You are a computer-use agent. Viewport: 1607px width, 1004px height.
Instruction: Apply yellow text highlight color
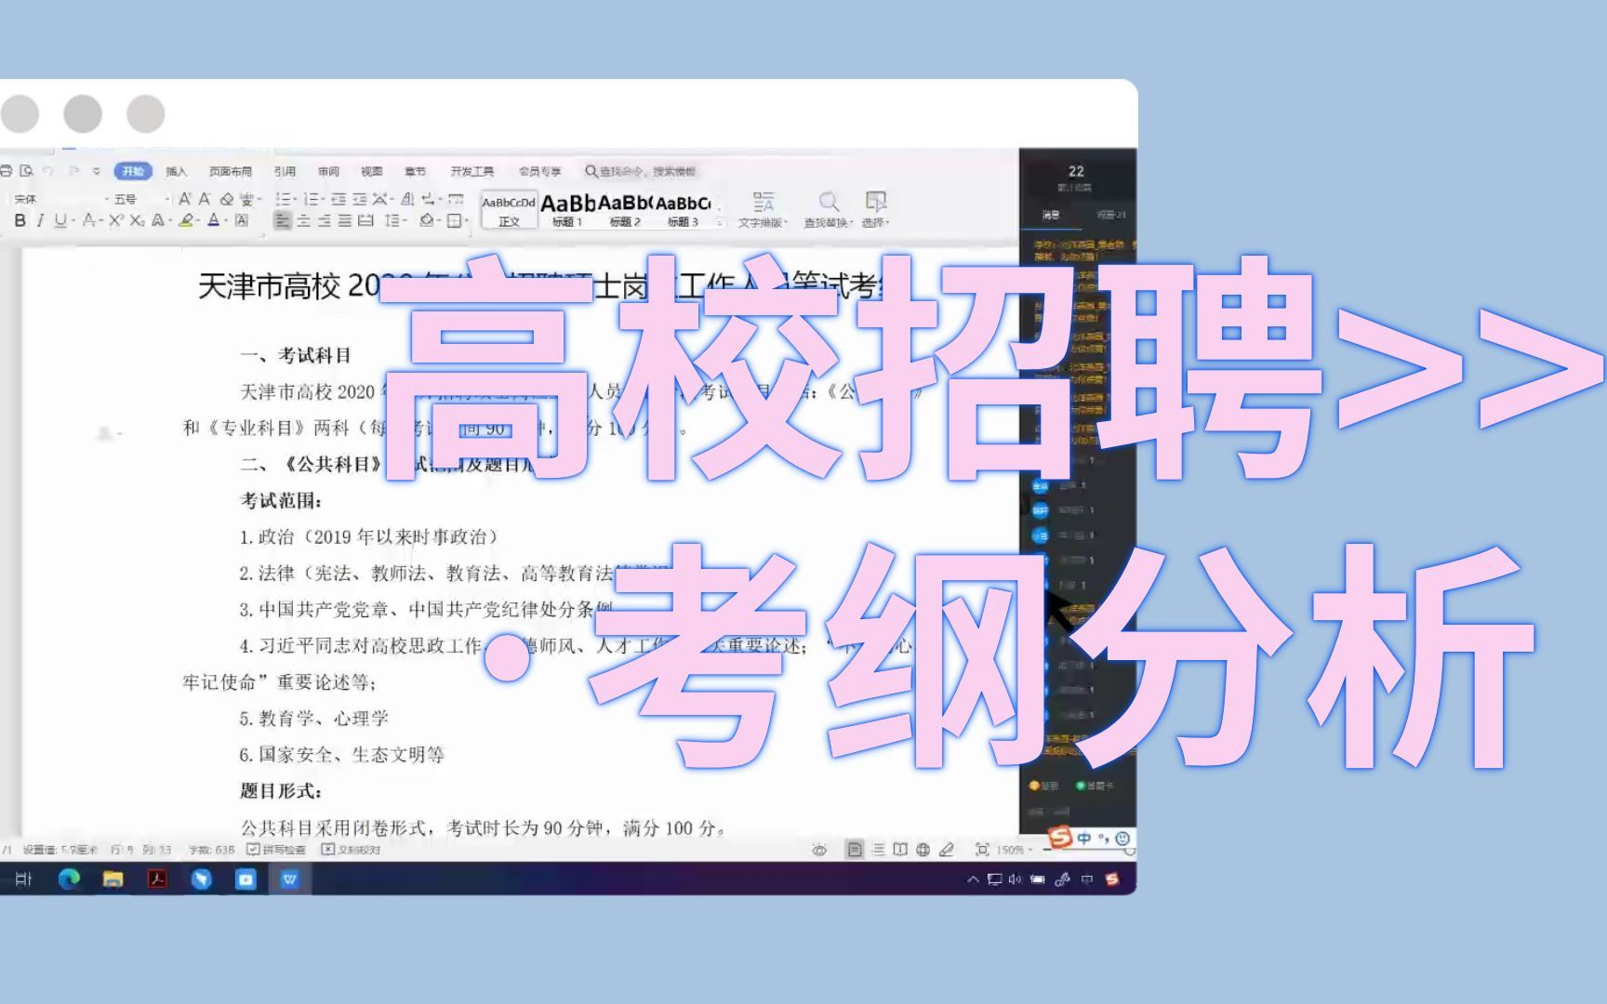click(x=188, y=220)
